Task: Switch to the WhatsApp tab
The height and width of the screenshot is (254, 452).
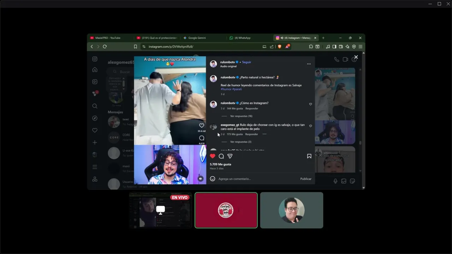Action: point(250,38)
